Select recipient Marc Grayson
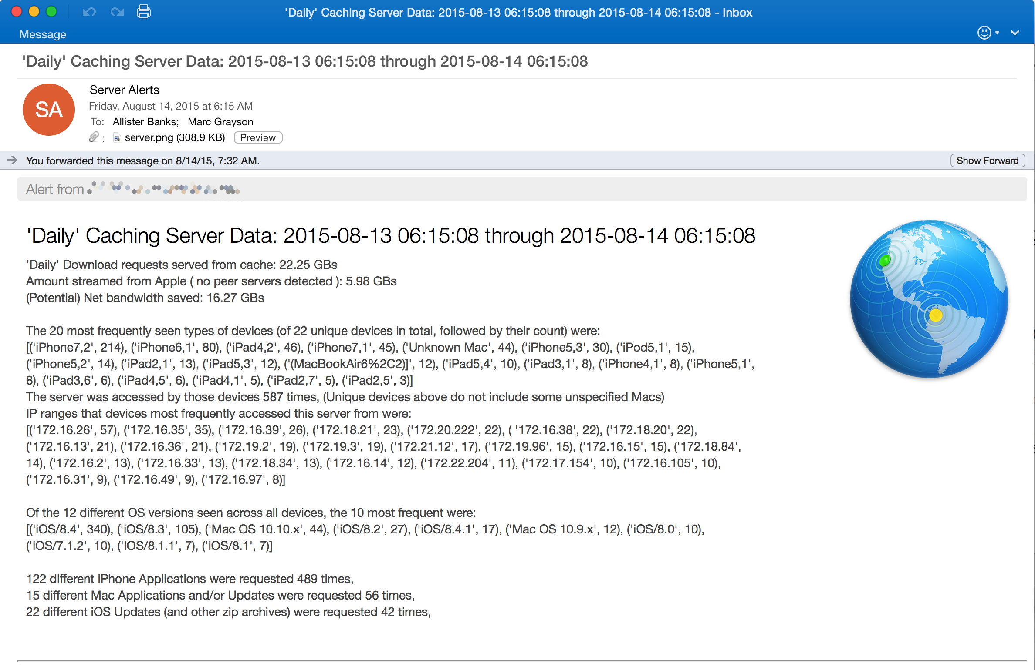This screenshot has width=1035, height=670. click(x=220, y=122)
